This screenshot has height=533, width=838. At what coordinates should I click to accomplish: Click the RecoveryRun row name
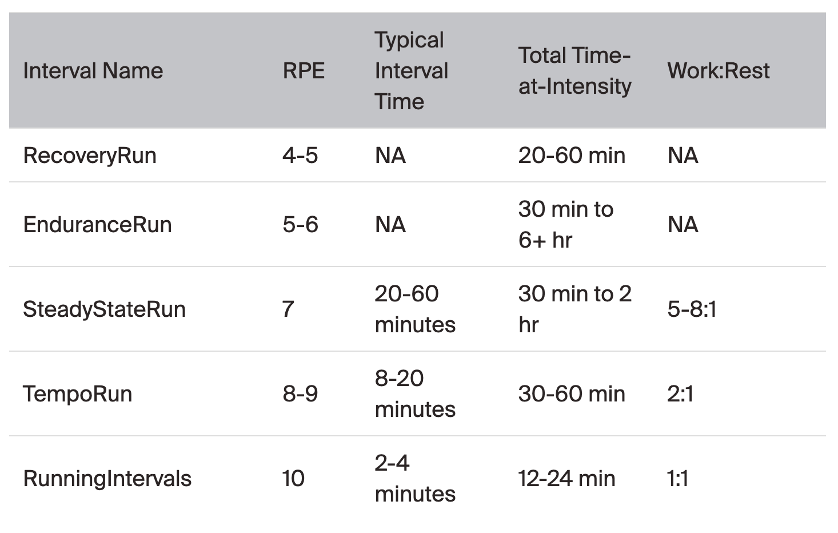[x=90, y=156]
